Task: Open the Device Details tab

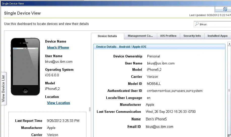Action: (x=107, y=36)
